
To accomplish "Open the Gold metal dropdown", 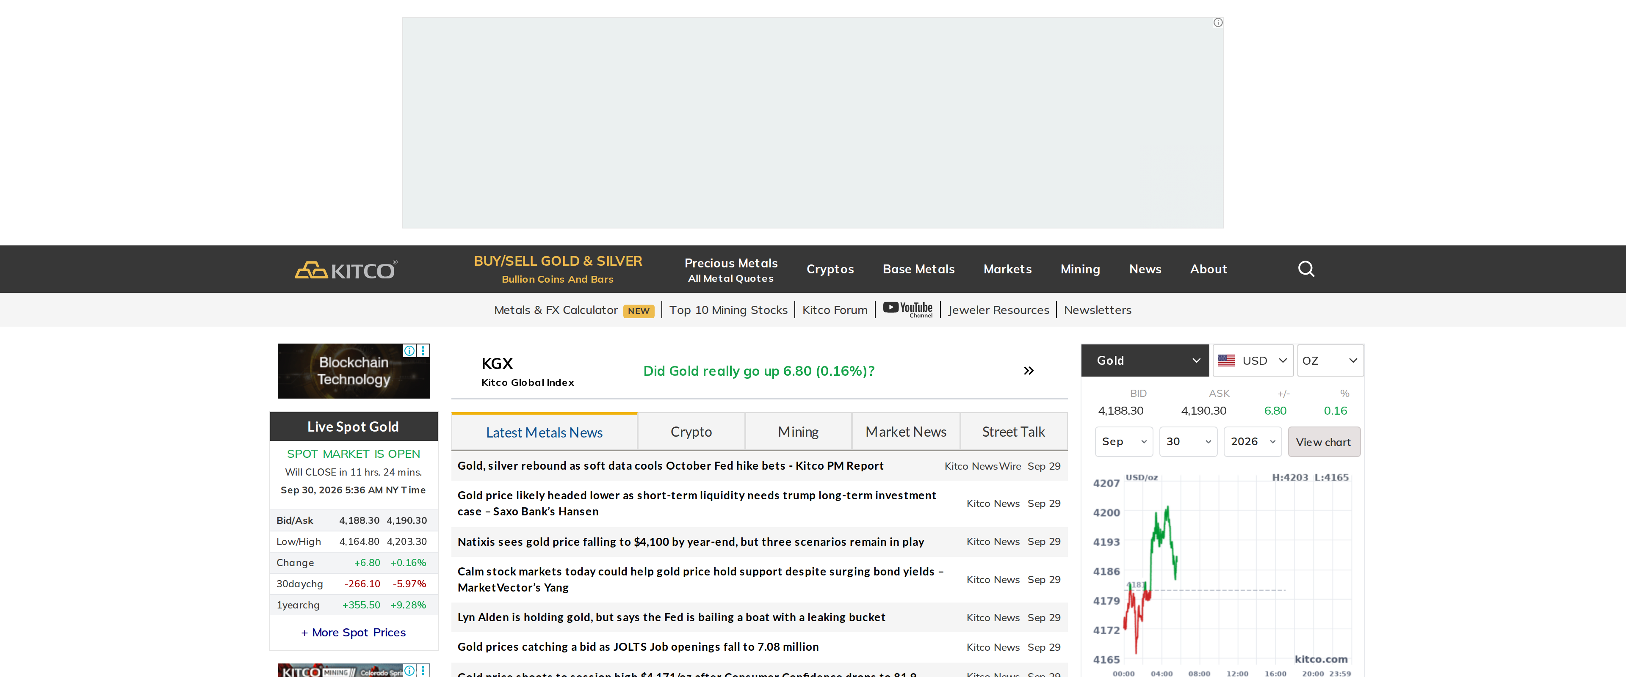I will (x=1145, y=360).
